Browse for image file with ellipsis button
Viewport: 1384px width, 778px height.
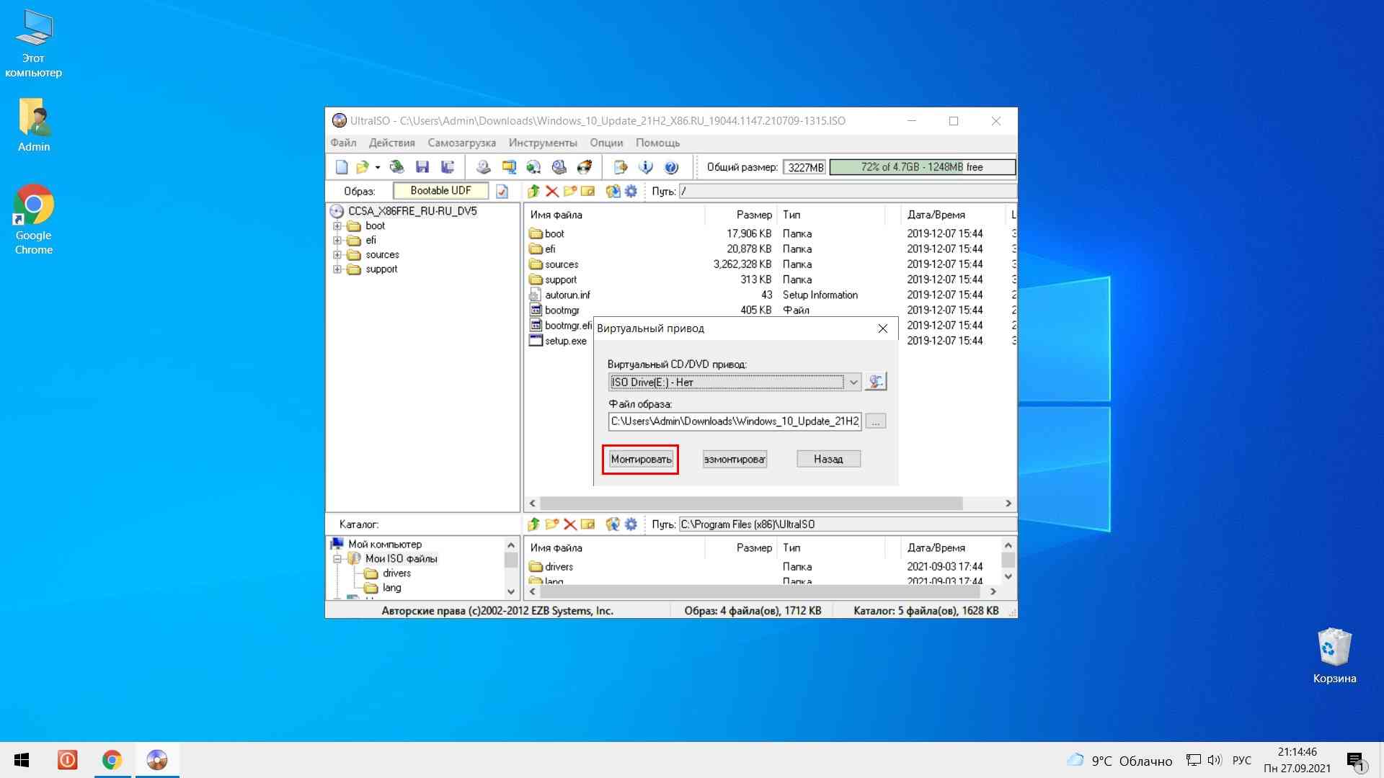pyautogui.click(x=876, y=421)
